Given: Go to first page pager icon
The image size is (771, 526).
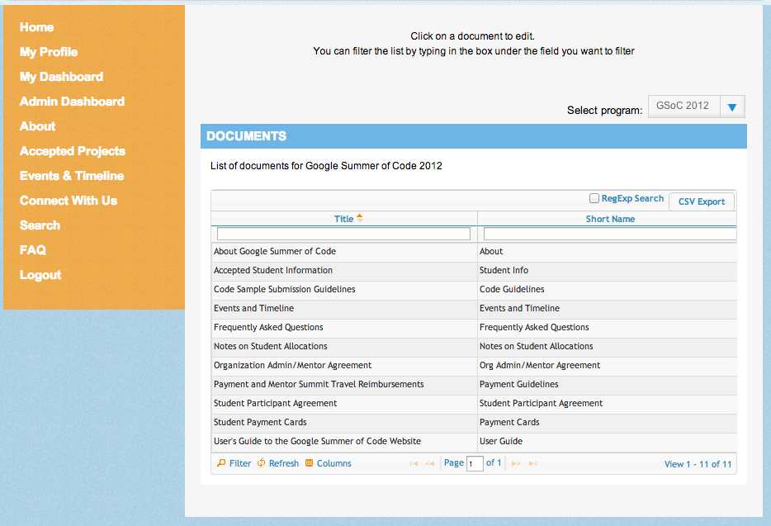Looking at the screenshot, I should (414, 464).
